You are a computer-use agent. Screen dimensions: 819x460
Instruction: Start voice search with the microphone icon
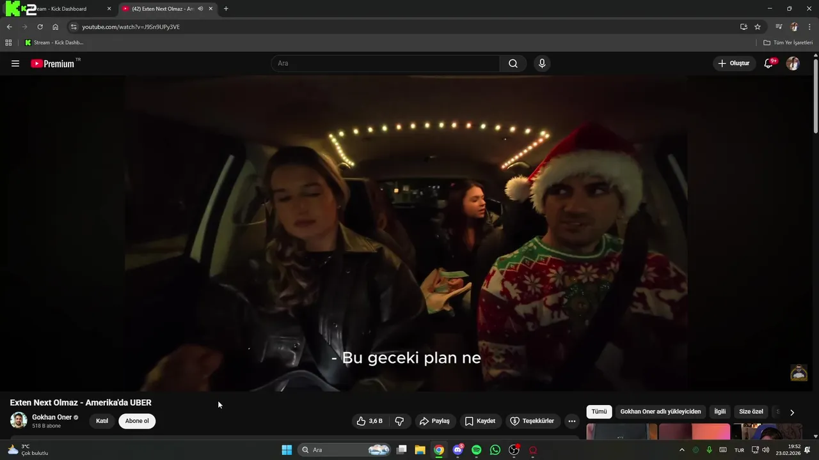tap(542, 63)
